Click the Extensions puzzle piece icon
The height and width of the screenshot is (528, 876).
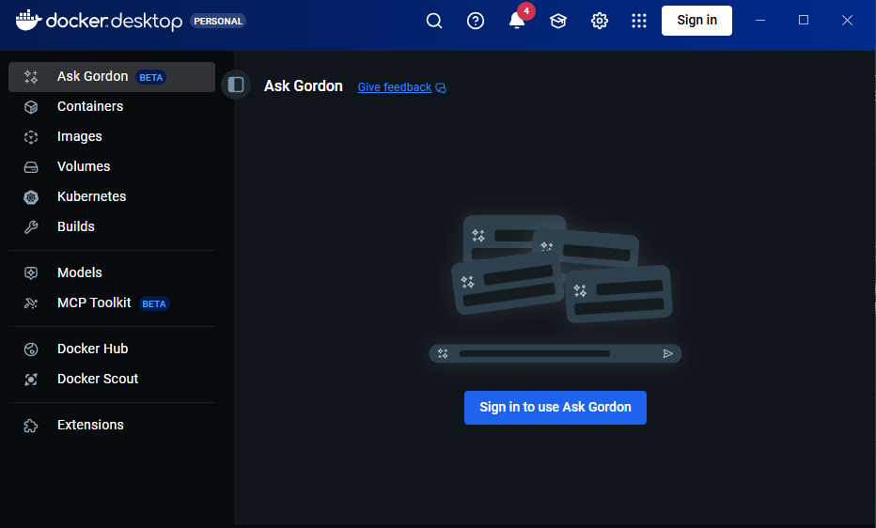(31, 425)
